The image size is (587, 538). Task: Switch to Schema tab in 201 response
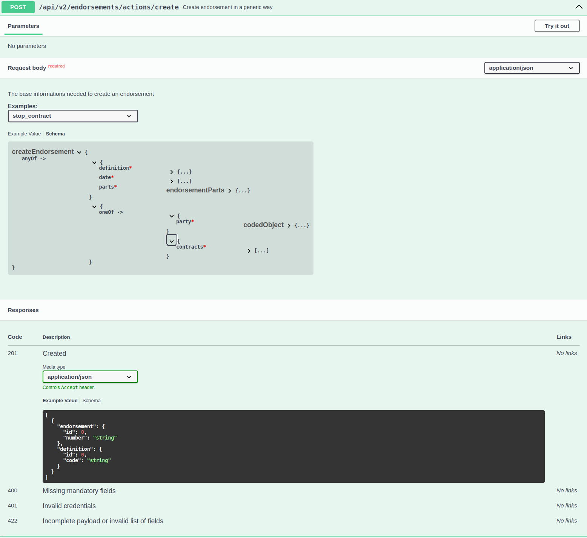coord(91,401)
